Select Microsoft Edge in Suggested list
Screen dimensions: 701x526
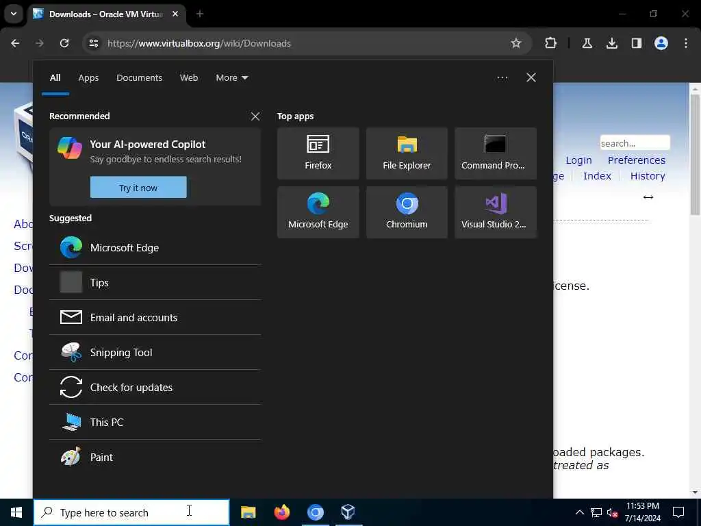click(x=155, y=247)
